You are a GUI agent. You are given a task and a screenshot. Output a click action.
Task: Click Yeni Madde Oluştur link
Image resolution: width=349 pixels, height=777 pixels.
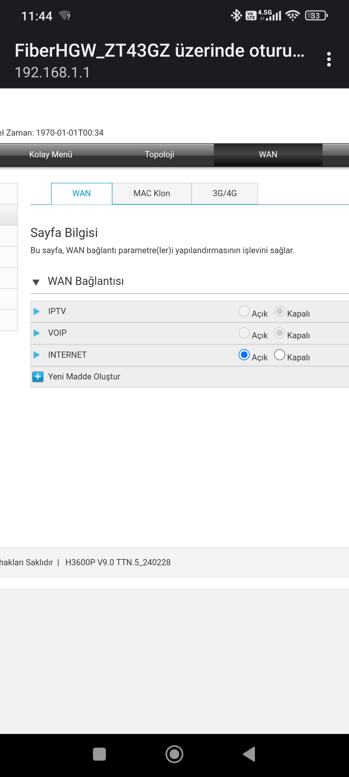tap(84, 377)
